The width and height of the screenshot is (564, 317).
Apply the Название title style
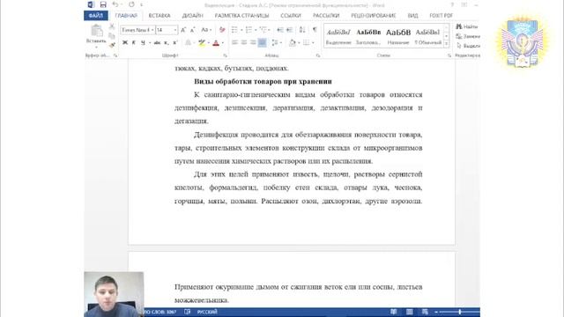click(398, 37)
